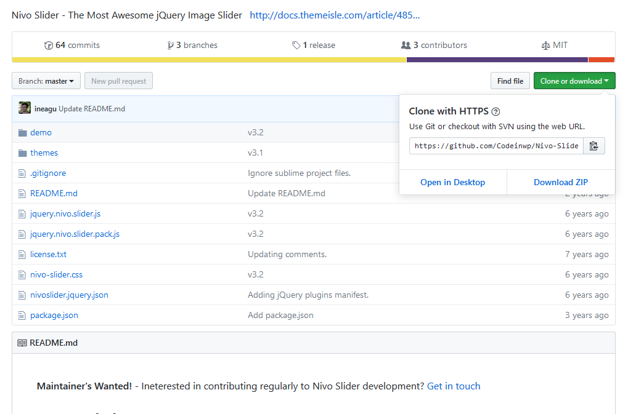Click the help question mark beside HTTPS

click(x=495, y=111)
